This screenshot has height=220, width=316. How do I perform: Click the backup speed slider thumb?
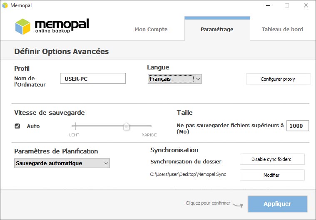point(127,126)
